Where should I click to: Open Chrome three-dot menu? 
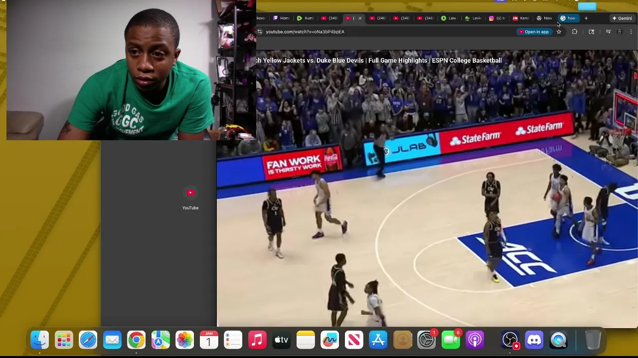(x=631, y=32)
